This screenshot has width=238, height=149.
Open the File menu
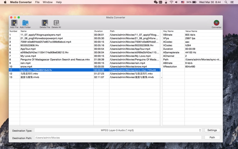(x=37, y=2)
